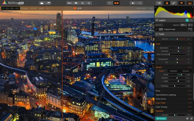The width and height of the screenshot is (194, 121).
Task: Switch to the Shadows details tab
Action: pos(186,71)
